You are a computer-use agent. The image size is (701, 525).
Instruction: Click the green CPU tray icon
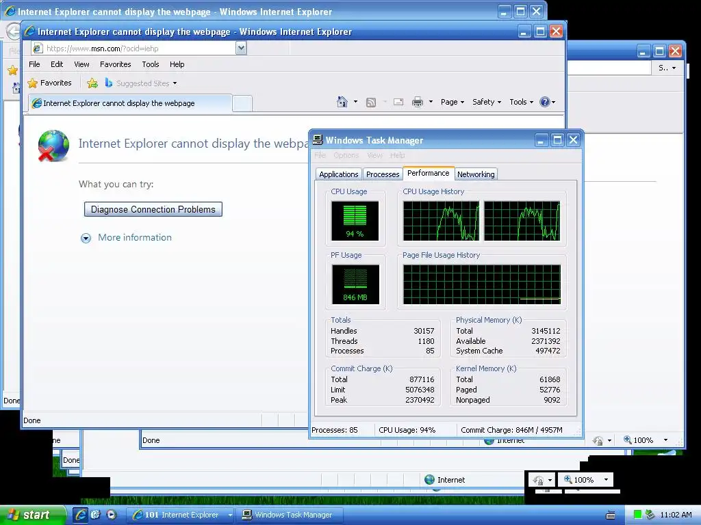(638, 515)
